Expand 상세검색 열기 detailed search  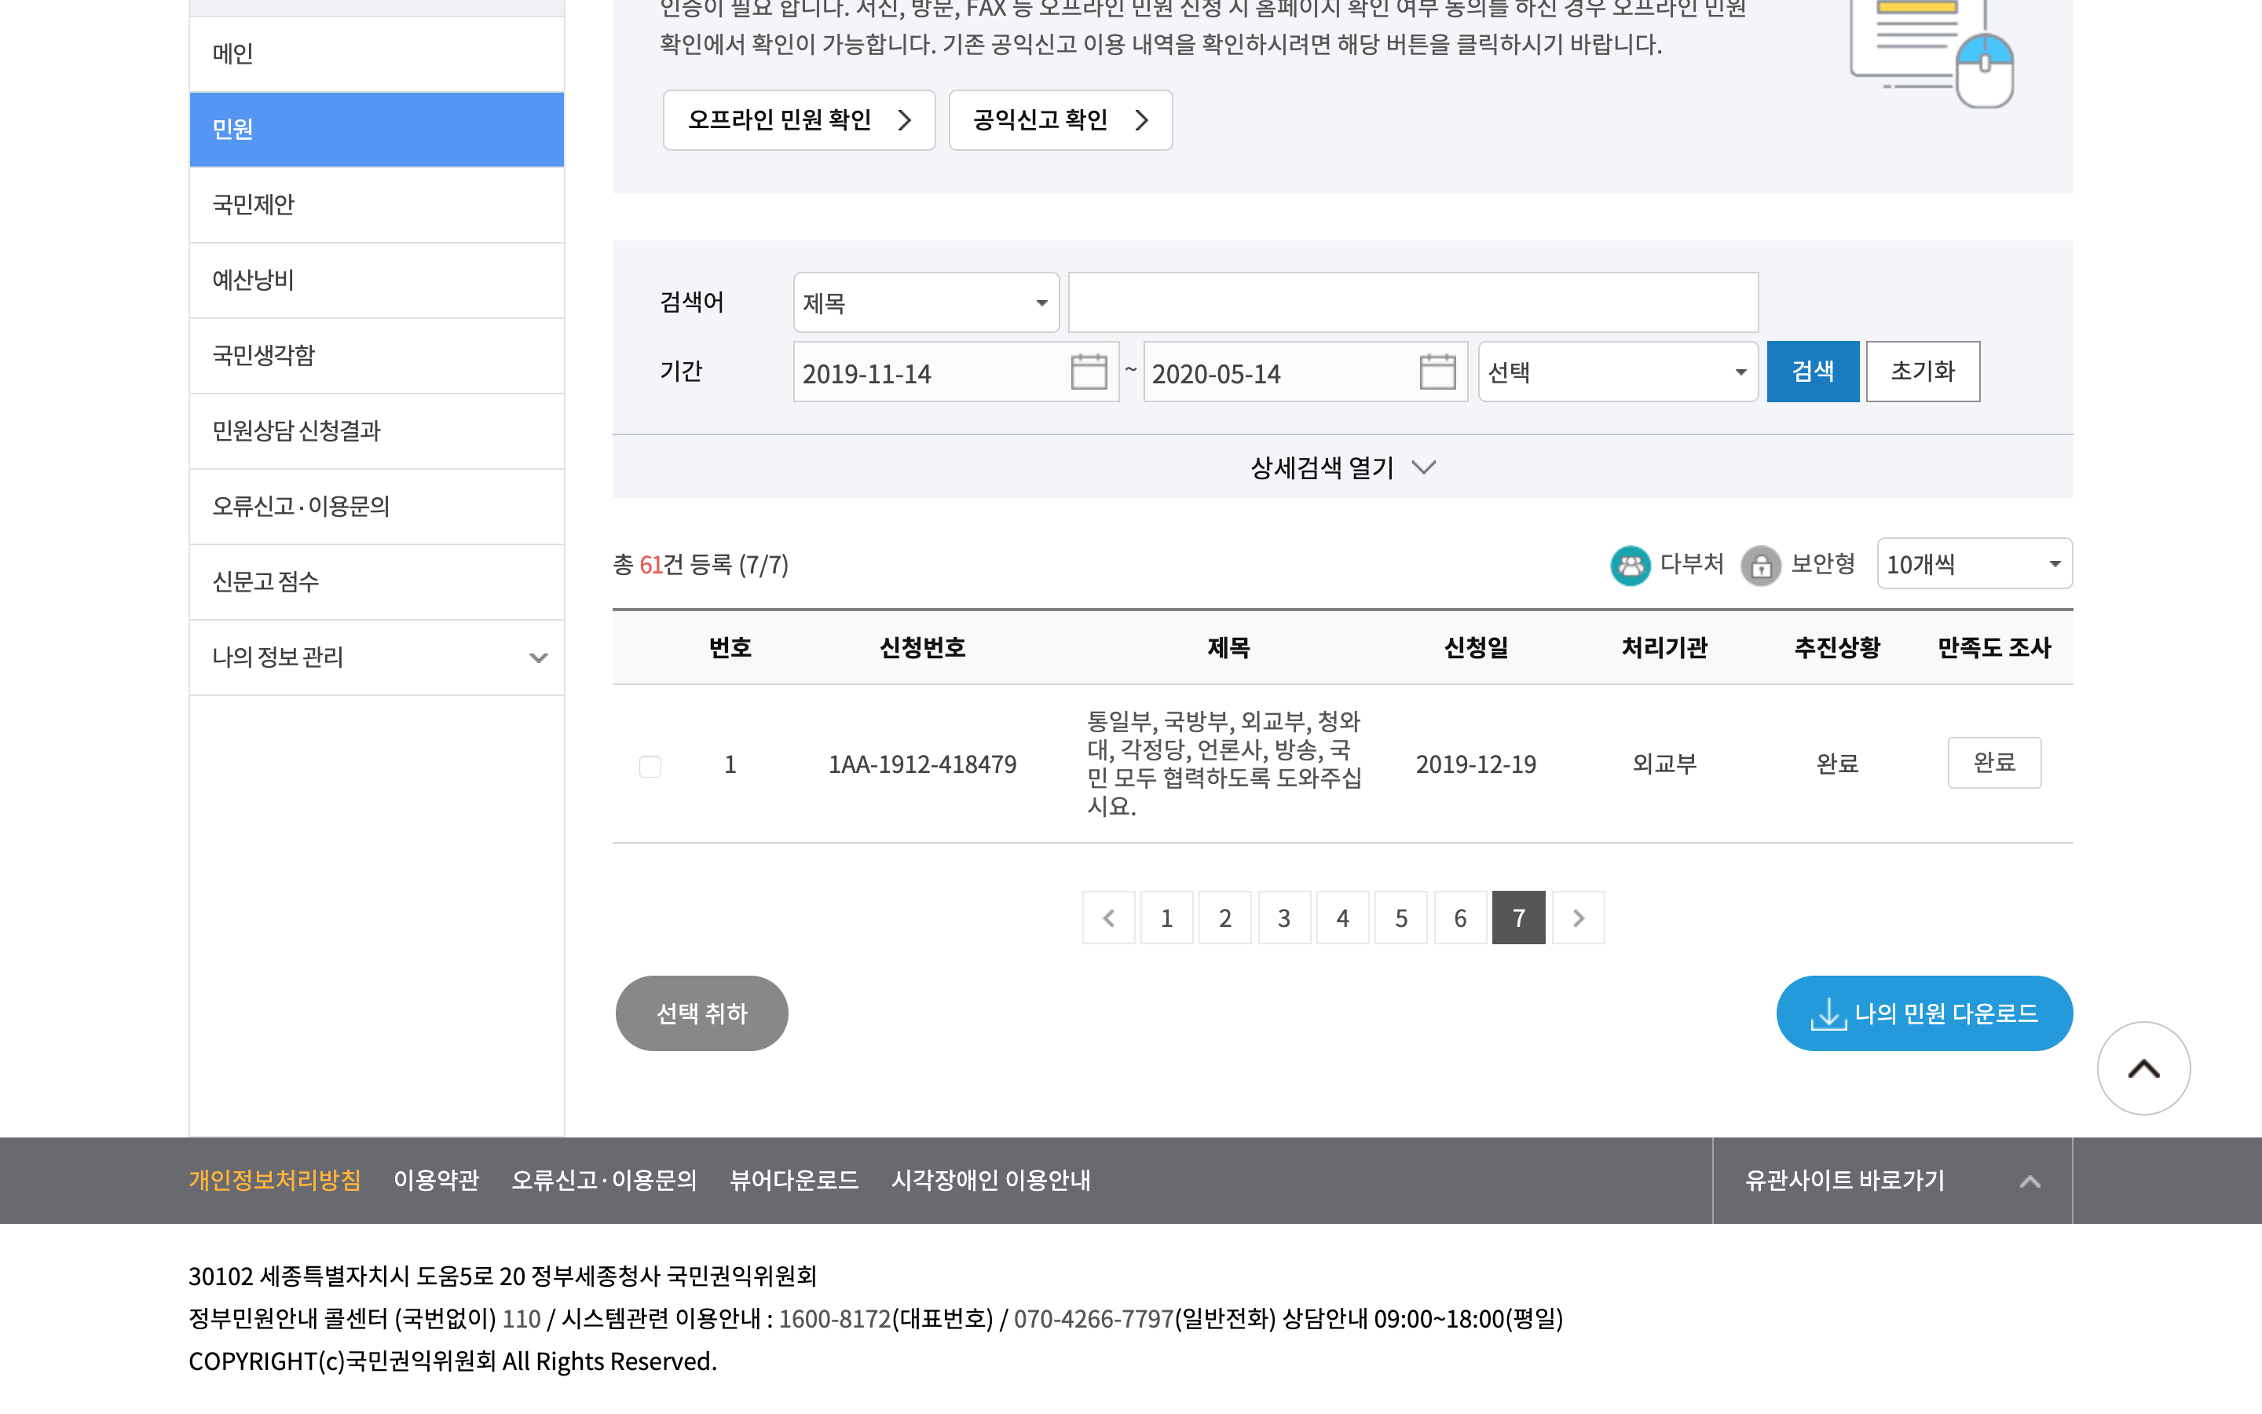(1342, 467)
